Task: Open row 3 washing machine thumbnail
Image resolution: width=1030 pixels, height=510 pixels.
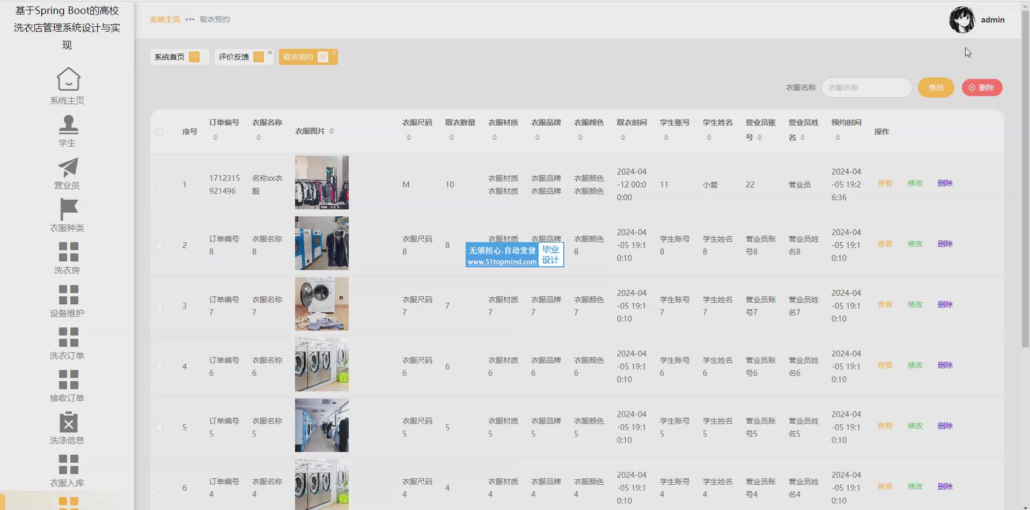Action: (322, 304)
